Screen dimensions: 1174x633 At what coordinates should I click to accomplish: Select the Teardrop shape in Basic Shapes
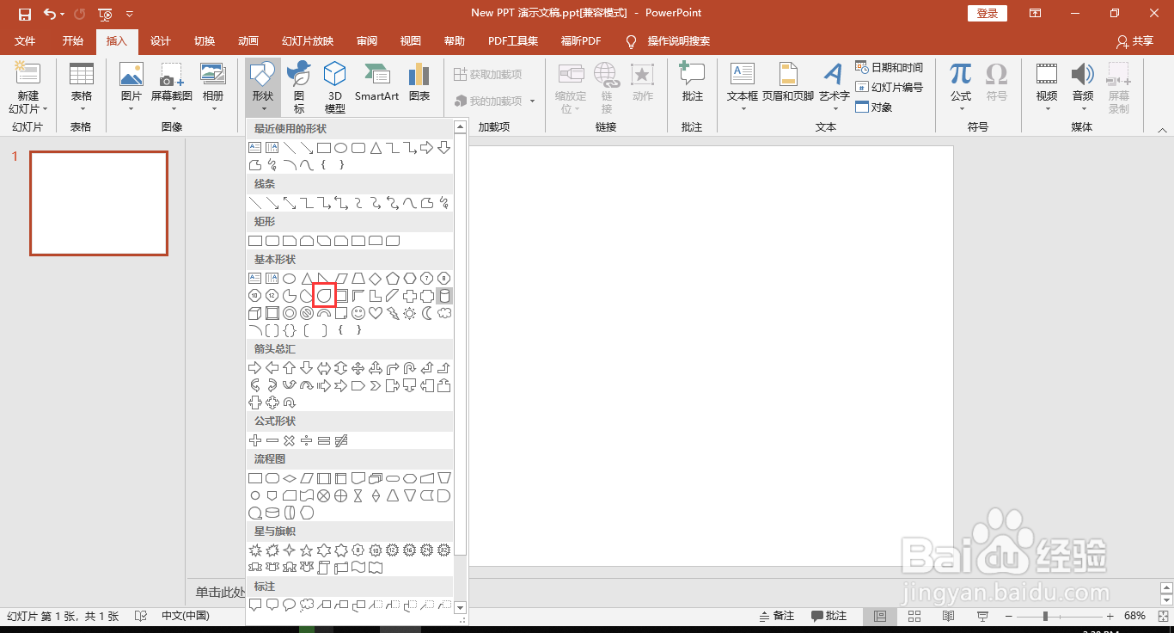(324, 296)
